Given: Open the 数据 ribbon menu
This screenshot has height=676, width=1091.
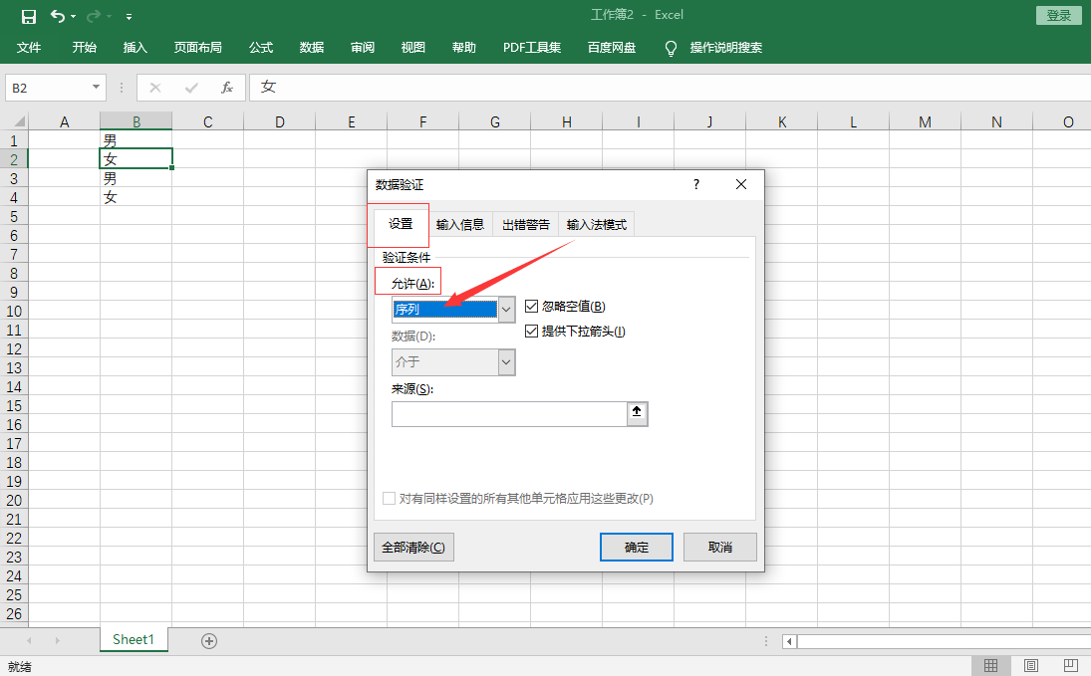Looking at the screenshot, I should point(311,46).
